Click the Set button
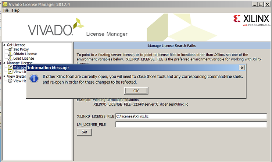Viewport: 272px width, 162px height. click(x=84, y=132)
